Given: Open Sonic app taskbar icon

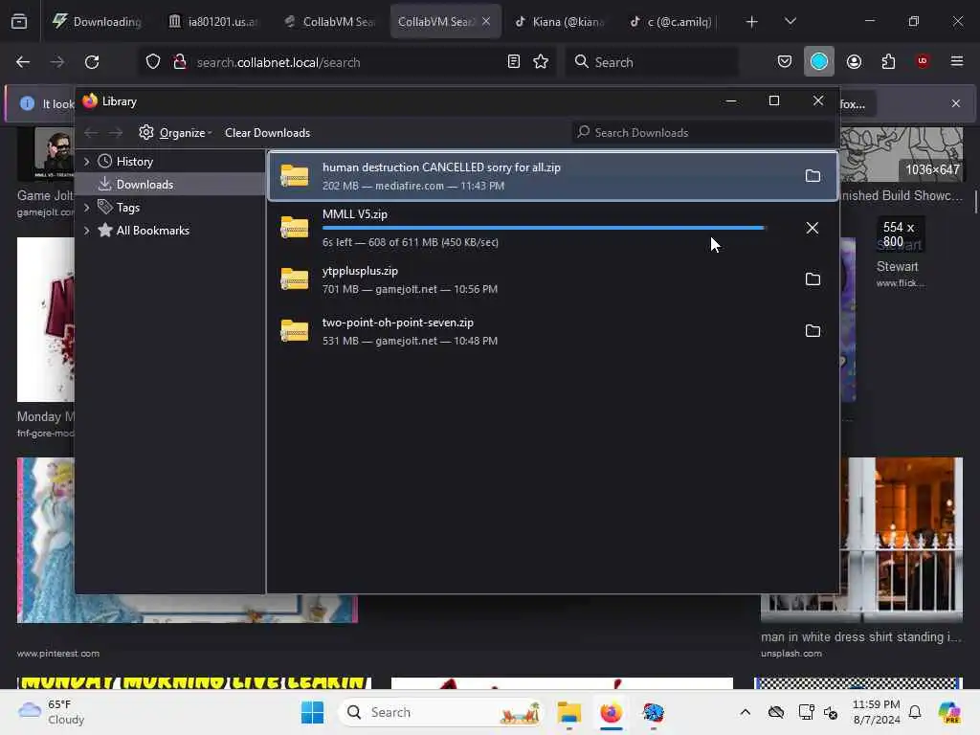Looking at the screenshot, I should (x=653, y=712).
